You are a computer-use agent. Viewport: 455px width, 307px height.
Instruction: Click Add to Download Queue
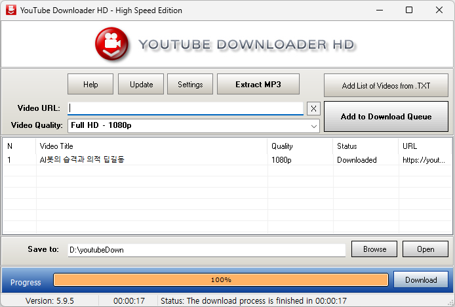[386, 117]
